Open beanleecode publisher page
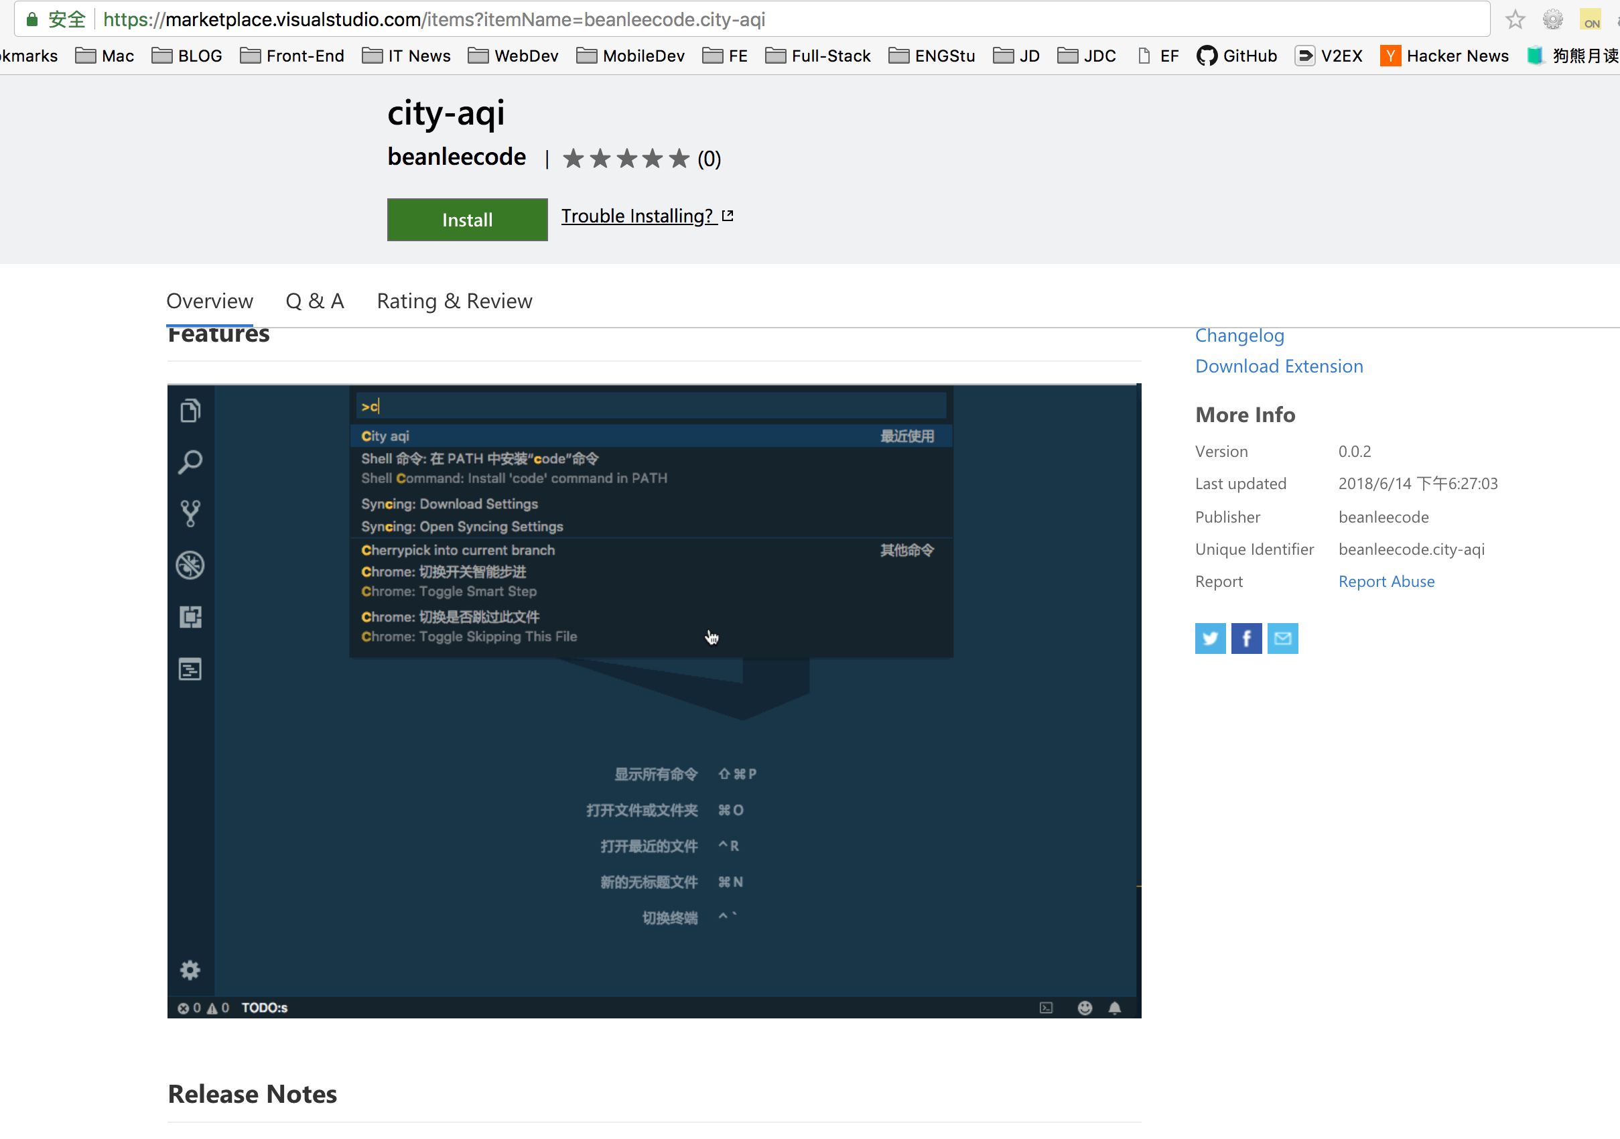The image size is (1620, 1139). pos(456,157)
